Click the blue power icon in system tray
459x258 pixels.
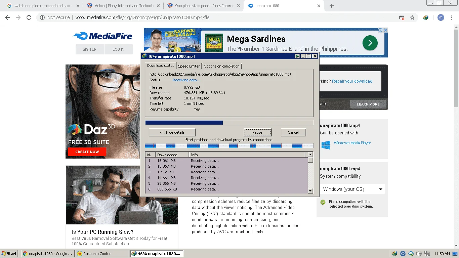[403, 254]
